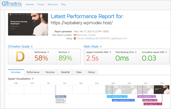Click the 2.9s filmstrip frame
Screen dimensions: 171x109
(x=129, y=89)
